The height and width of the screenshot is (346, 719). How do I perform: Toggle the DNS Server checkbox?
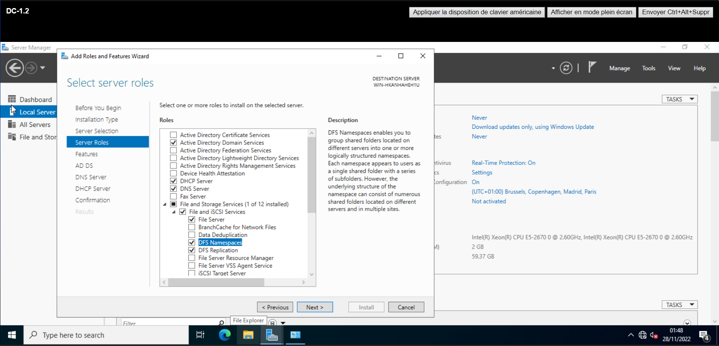pyautogui.click(x=173, y=189)
